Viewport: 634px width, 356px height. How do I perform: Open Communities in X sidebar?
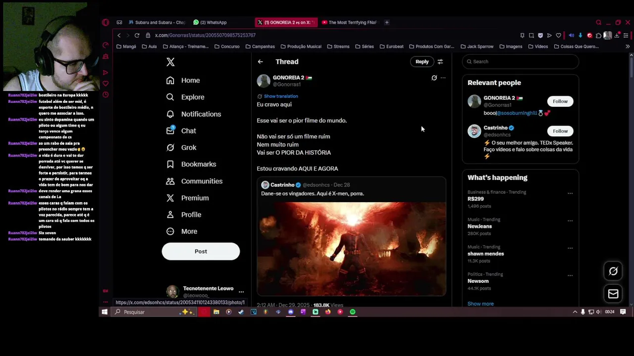[194, 181]
